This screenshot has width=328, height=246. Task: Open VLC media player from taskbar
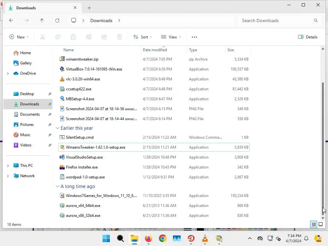pyautogui.click(x=205, y=238)
